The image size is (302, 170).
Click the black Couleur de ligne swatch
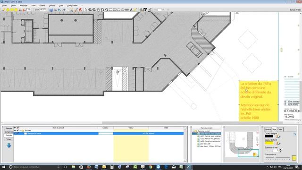pos(269,136)
